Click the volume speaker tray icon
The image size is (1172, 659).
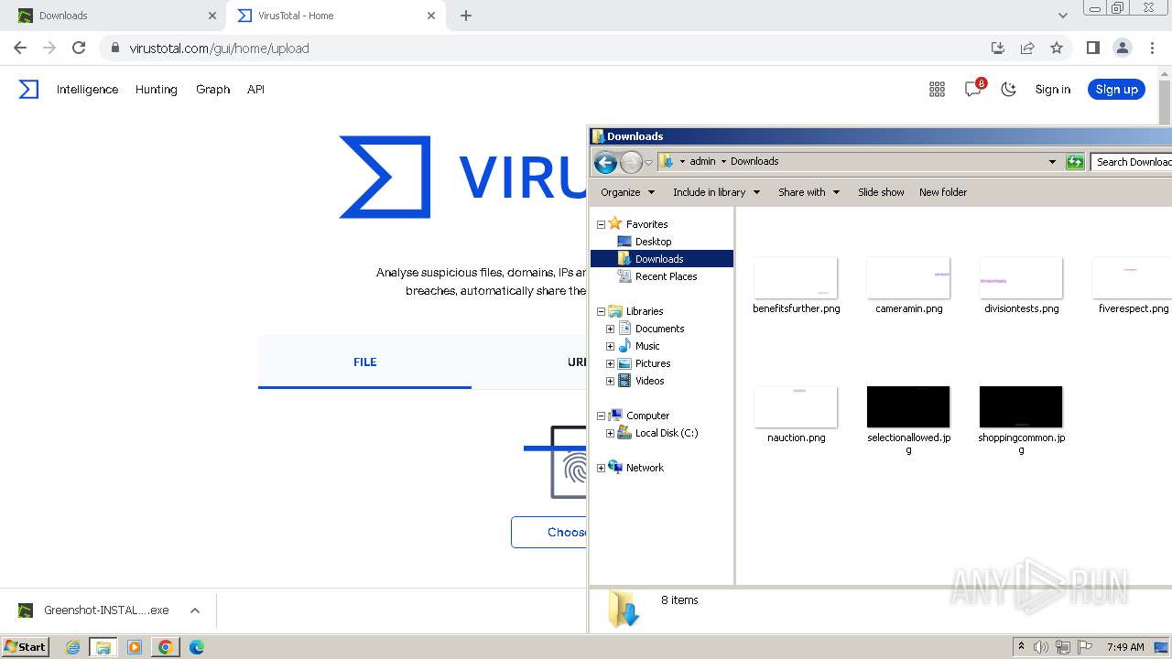1041,647
